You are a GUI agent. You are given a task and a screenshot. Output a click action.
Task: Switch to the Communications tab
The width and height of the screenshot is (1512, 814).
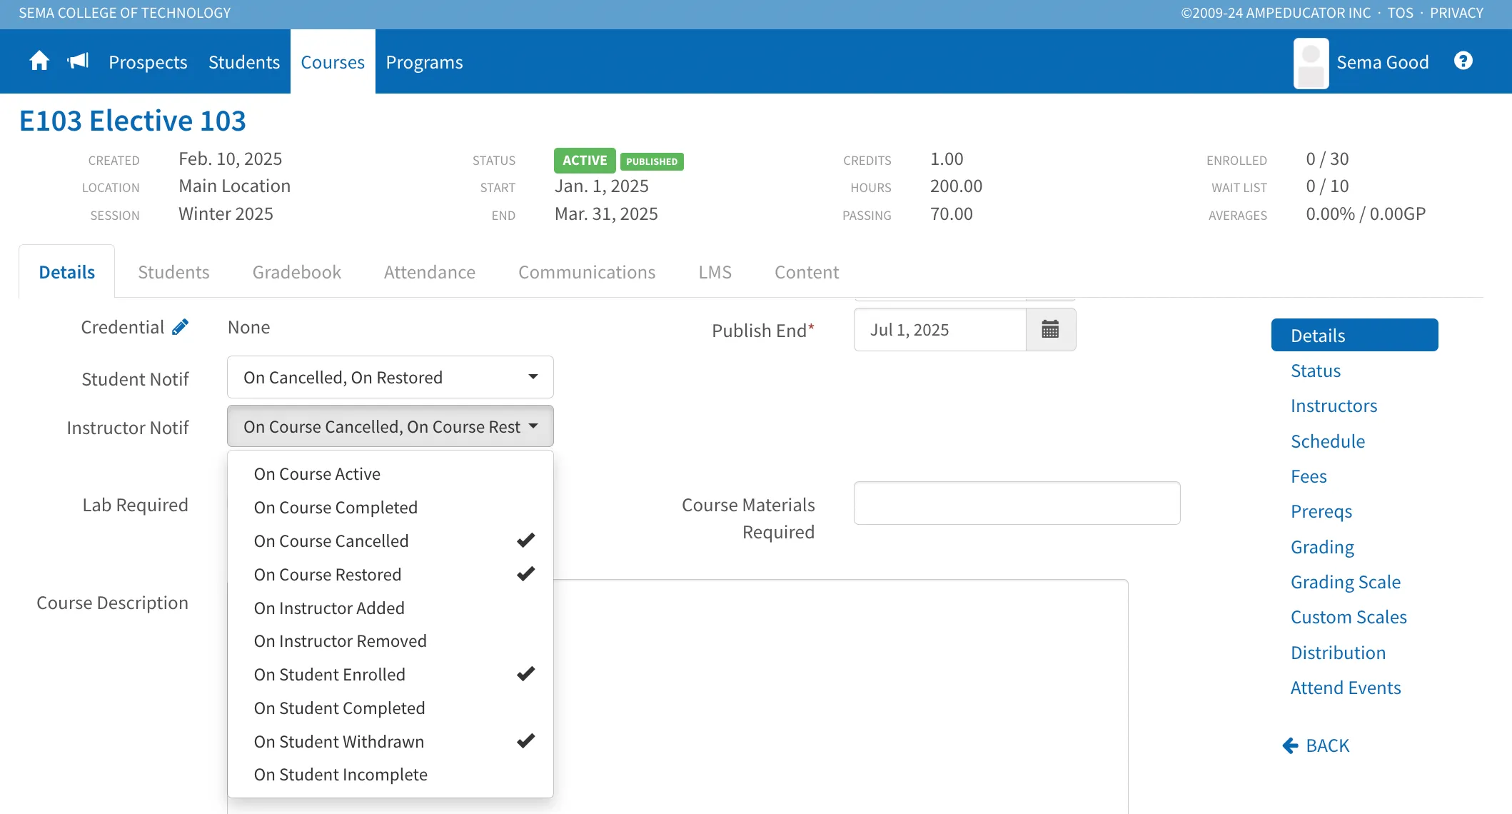(x=587, y=272)
